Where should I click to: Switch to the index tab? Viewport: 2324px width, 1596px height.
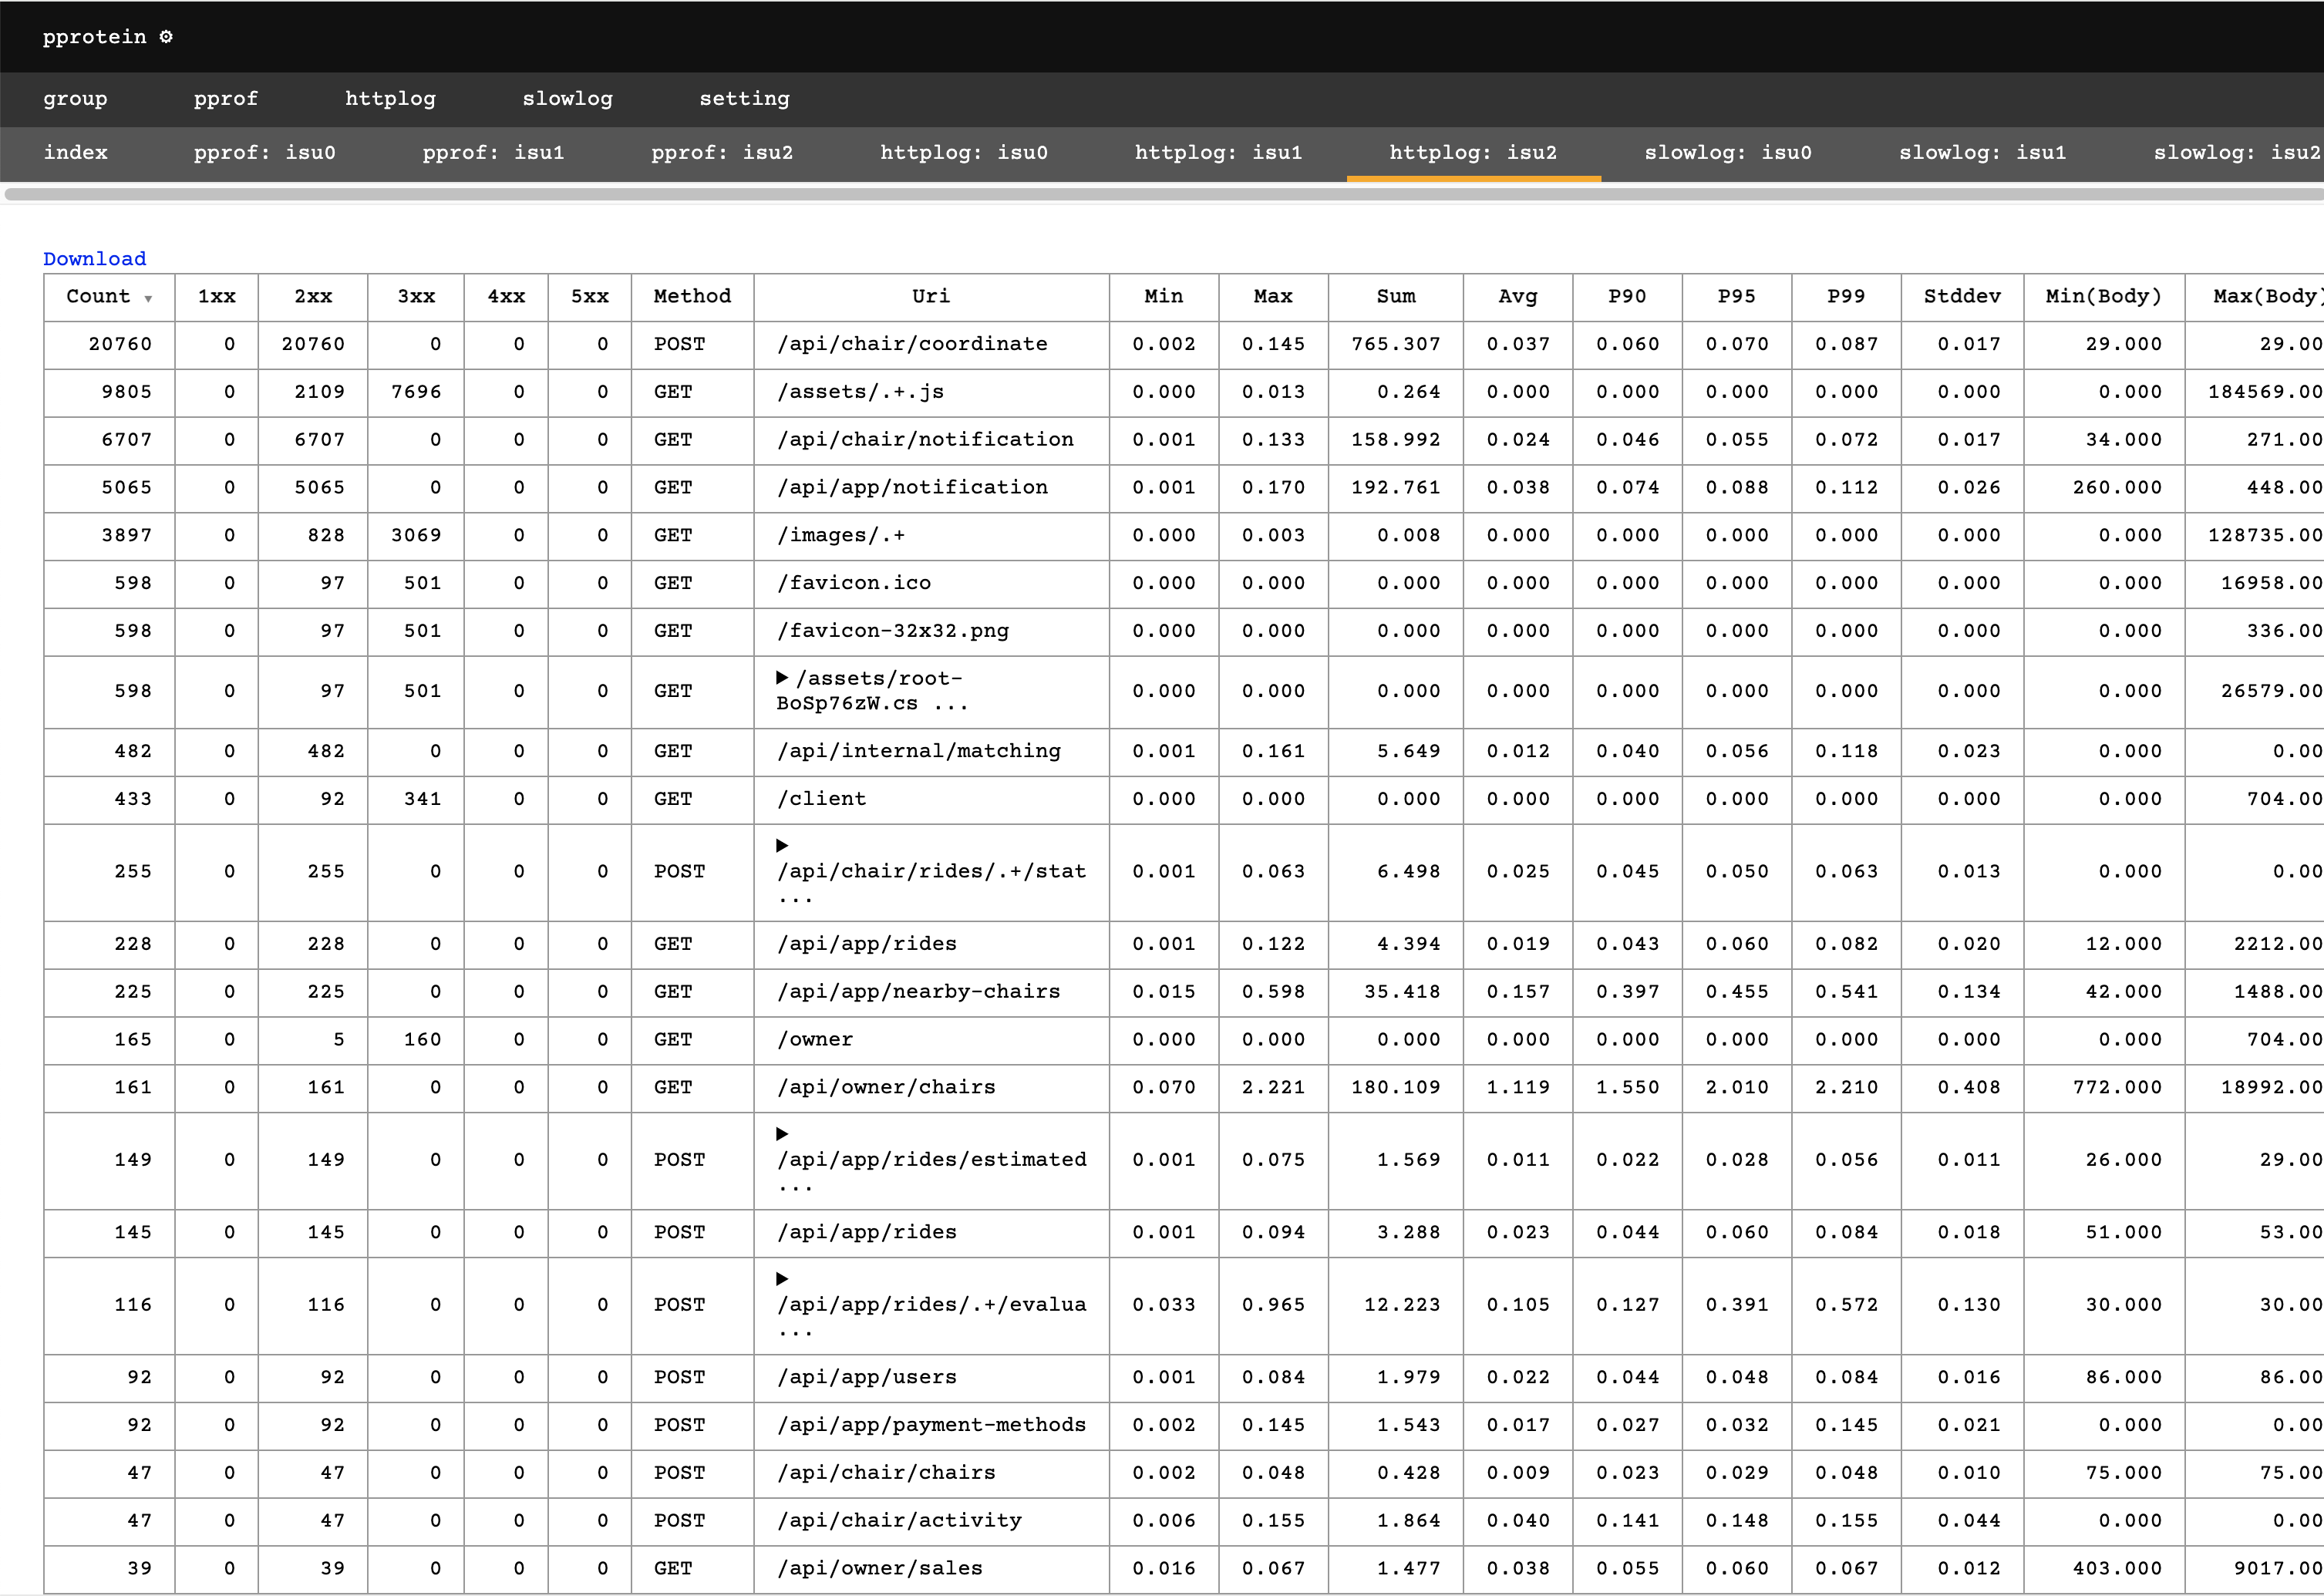click(75, 153)
